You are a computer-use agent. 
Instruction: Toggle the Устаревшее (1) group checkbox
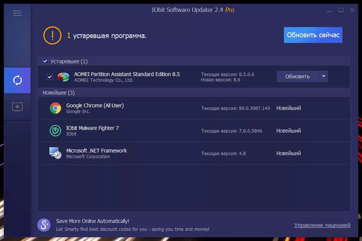45,61
